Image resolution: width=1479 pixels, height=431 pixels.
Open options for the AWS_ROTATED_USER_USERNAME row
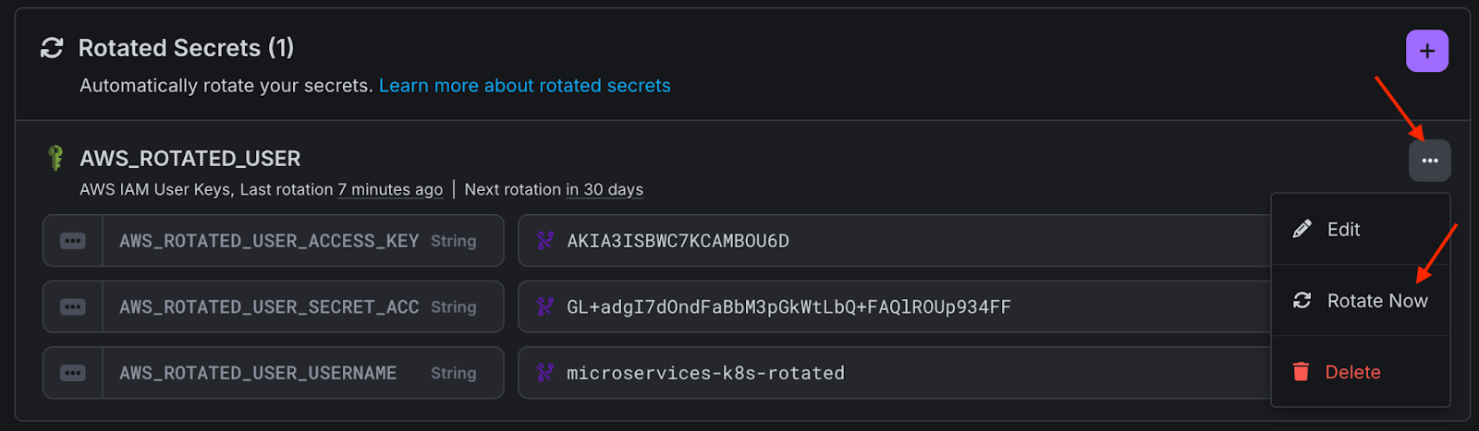pos(72,373)
